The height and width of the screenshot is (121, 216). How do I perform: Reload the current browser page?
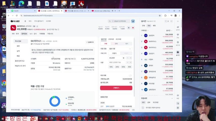click(x=17, y=16)
